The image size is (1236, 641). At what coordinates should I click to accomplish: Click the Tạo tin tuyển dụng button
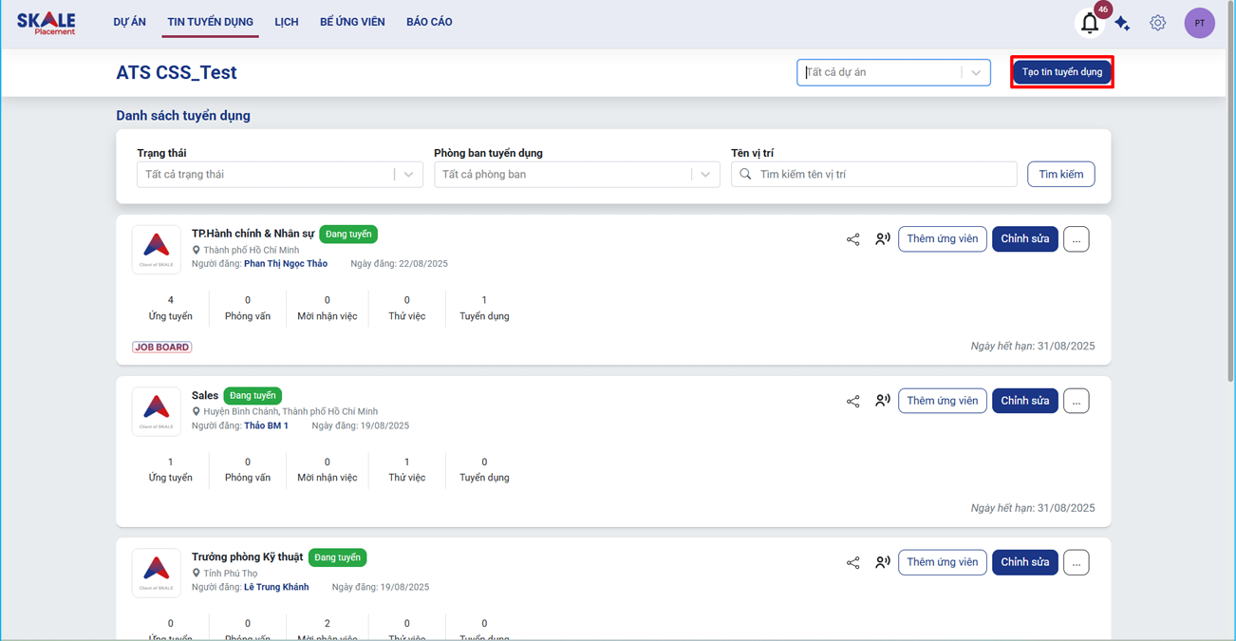click(x=1061, y=72)
